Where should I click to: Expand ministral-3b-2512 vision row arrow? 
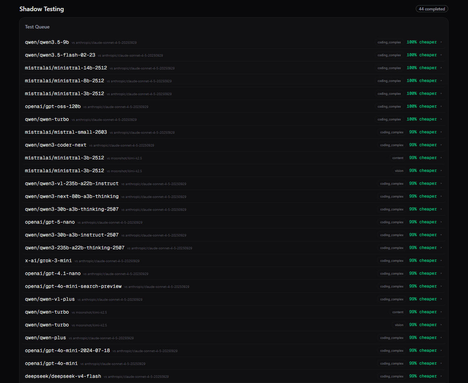[441, 171]
